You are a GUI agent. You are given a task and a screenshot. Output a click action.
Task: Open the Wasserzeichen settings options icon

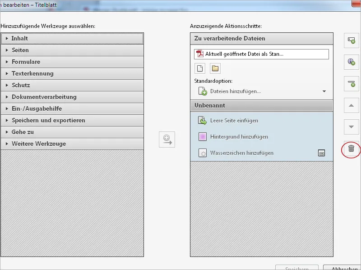click(x=321, y=153)
